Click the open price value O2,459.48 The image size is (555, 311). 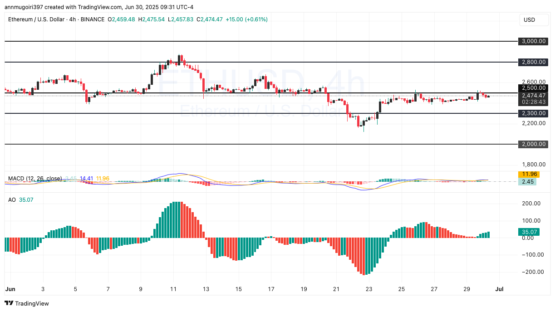pos(121,19)
